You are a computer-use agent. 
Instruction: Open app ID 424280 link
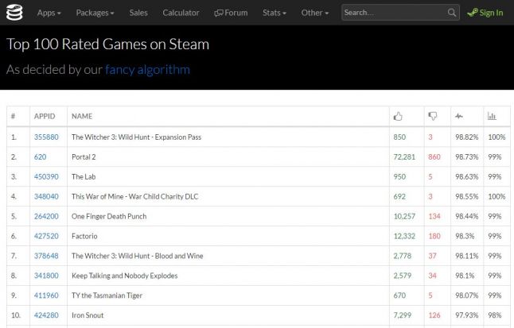click(x=46, y=315)
